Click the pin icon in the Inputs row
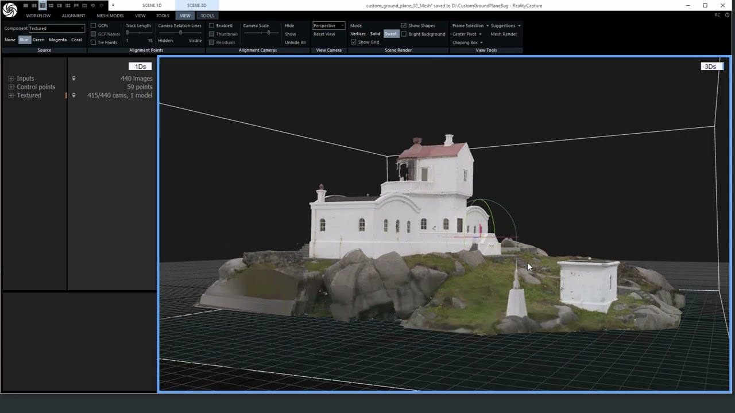The height and width of the screenshot is (413, 735). [x=73, y=79]
